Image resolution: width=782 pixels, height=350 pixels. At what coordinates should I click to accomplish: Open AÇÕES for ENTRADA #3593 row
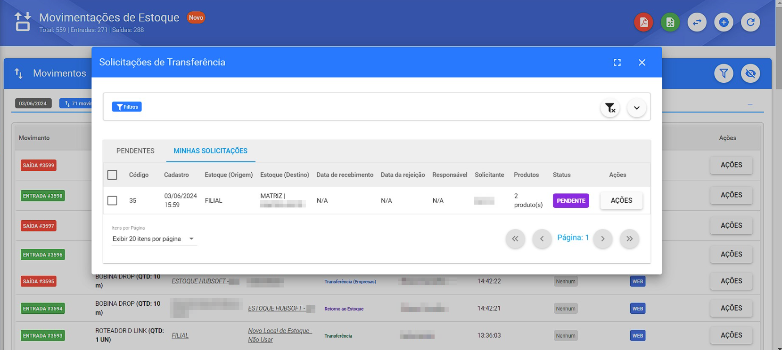tap(731, 335)
